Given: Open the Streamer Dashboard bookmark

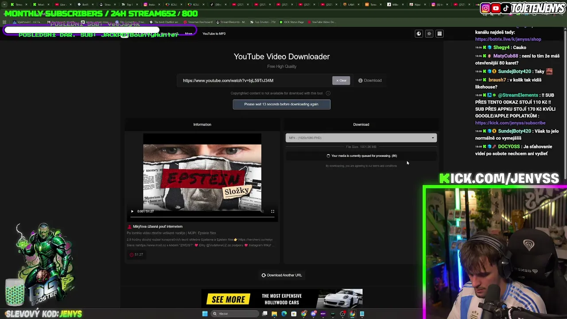Looking at the screenshot, I should point(198,22).
